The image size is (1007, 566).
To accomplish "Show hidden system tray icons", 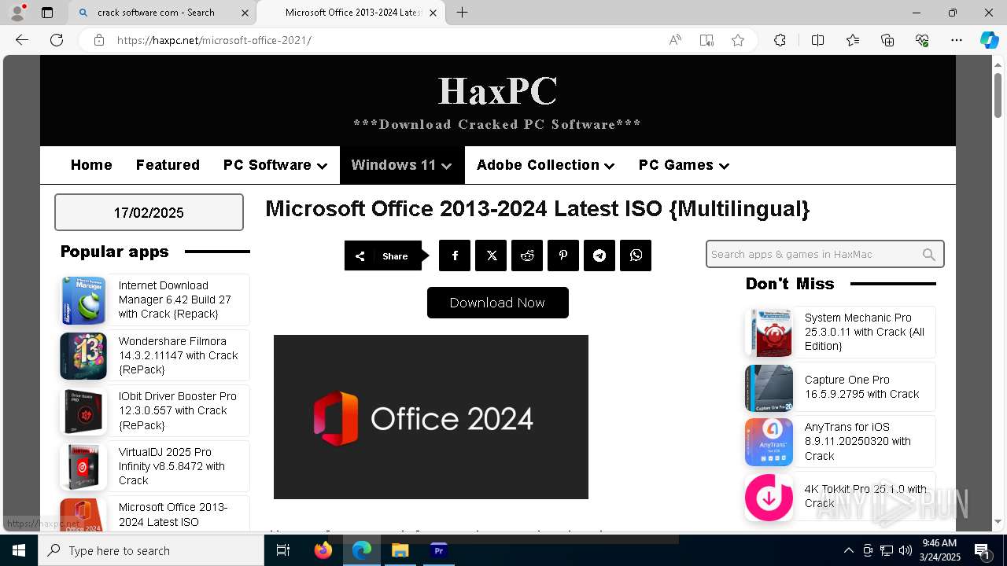I will tap(848, 550).
